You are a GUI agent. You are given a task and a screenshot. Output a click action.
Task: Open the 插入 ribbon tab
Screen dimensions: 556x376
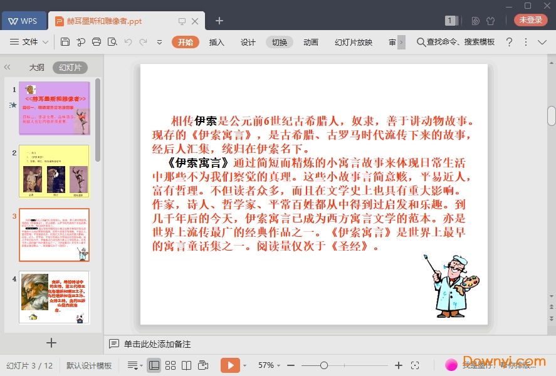tap(216, 42)
